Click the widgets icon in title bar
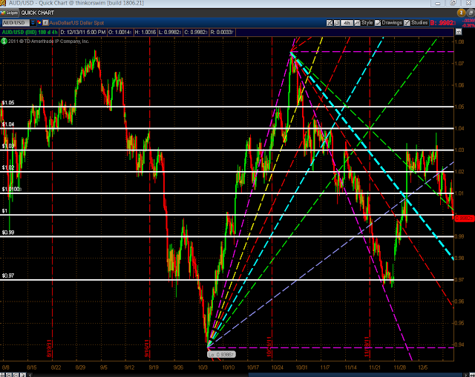This screenshot has height=377, width=475. click(4, 13)
